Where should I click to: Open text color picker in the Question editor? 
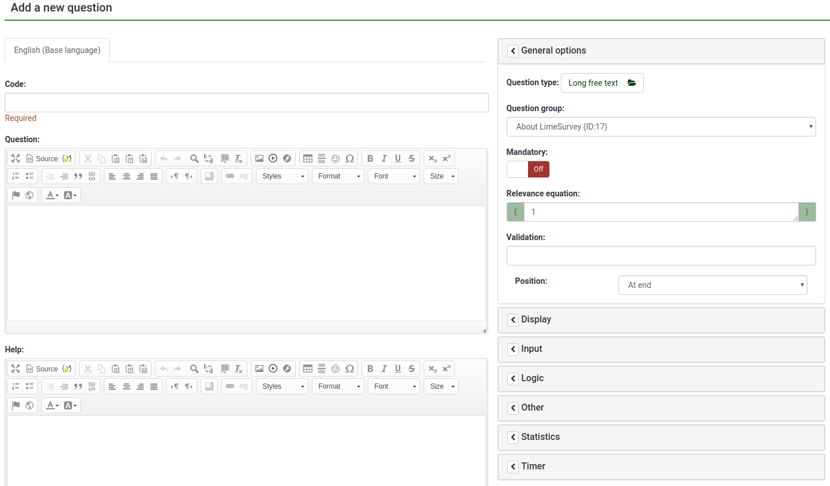coord(52,195)
